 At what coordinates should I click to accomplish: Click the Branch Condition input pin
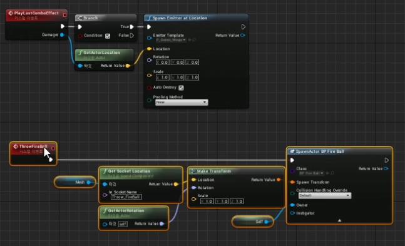[80, 36]
